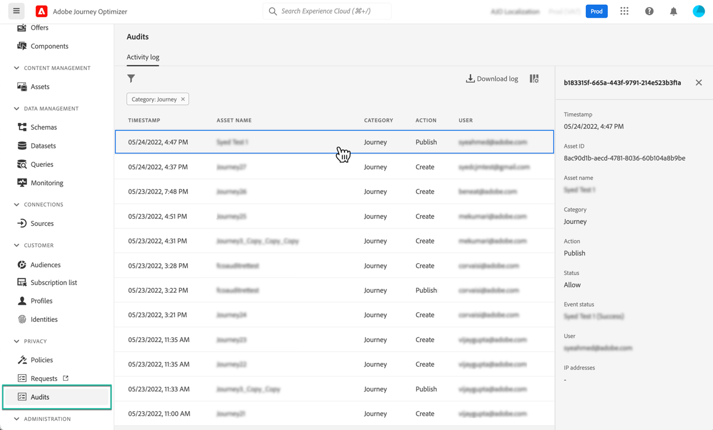Switch to the Activity log tab
Image resolution: width=713 pixels, height=430 pixels.
(x=143, y=57)
